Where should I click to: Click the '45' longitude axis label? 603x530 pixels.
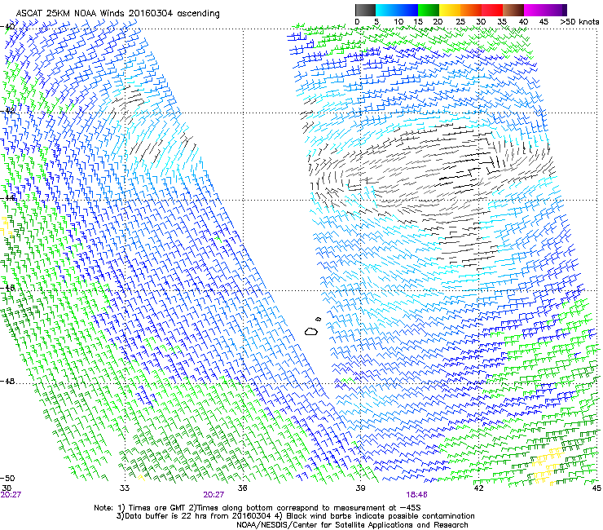click(x=596, y=488)
